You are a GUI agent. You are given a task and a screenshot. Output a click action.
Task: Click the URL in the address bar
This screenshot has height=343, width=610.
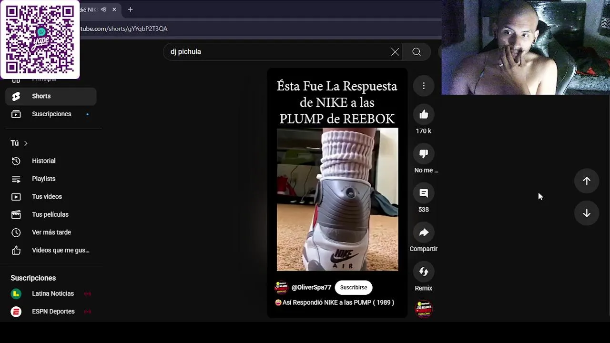tap(124, 29)
